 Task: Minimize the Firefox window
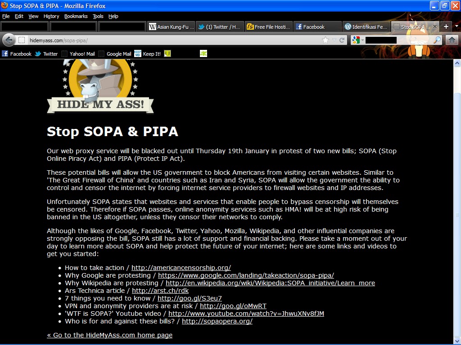click(x=434, y=5)
